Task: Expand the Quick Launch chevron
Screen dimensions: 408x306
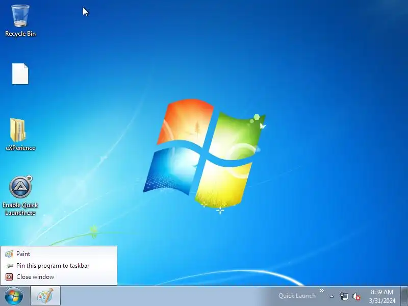Action: pyautogui.click(x=322, y=290)
